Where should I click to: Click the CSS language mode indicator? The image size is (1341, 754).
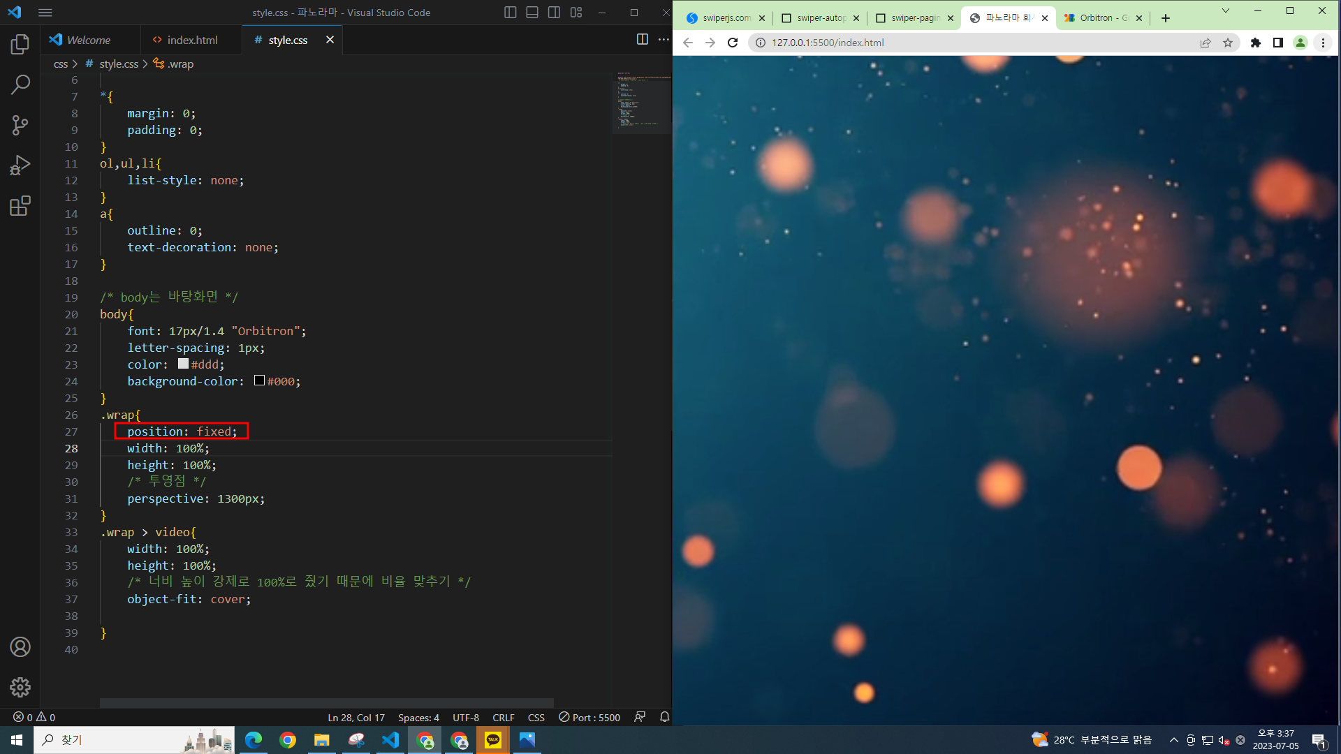point(536,717)
